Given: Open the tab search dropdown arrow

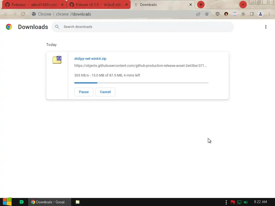Looking at the screenshot, I should click(243, 5).
